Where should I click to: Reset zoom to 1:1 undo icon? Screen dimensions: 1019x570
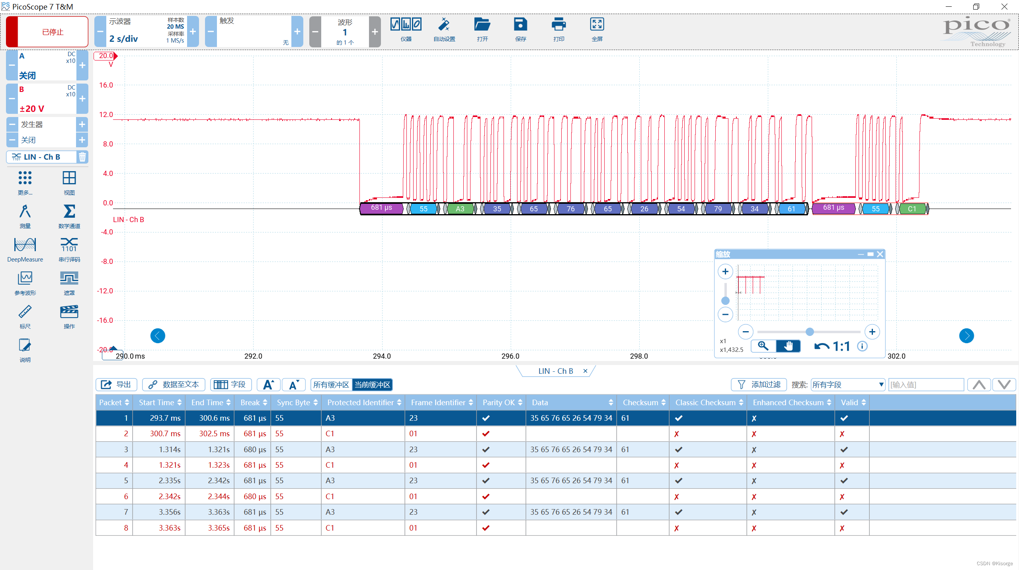(x=832, y=346)
